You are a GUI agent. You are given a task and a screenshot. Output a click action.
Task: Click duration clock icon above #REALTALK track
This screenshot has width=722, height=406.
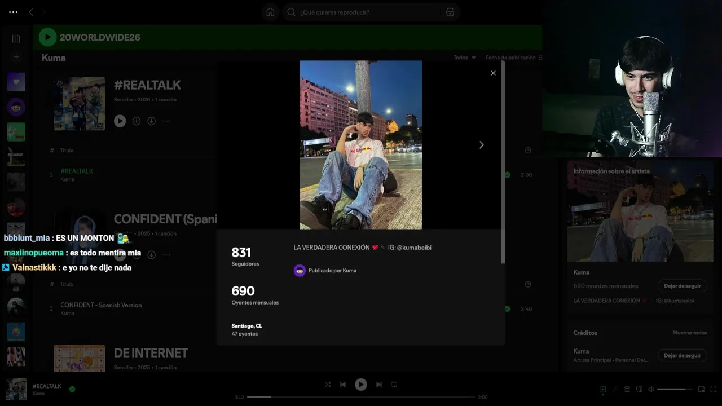tap(527, 151)
